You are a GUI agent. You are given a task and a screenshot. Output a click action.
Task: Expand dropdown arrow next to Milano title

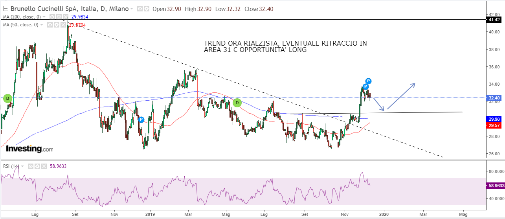pyautogui.click(x=132, y=9)
